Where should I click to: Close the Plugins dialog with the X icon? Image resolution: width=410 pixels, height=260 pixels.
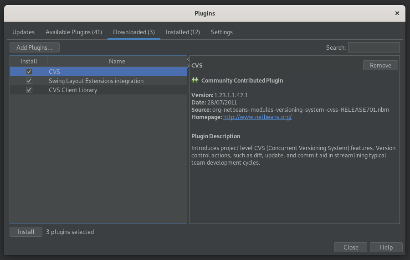[x=397, y=14]
